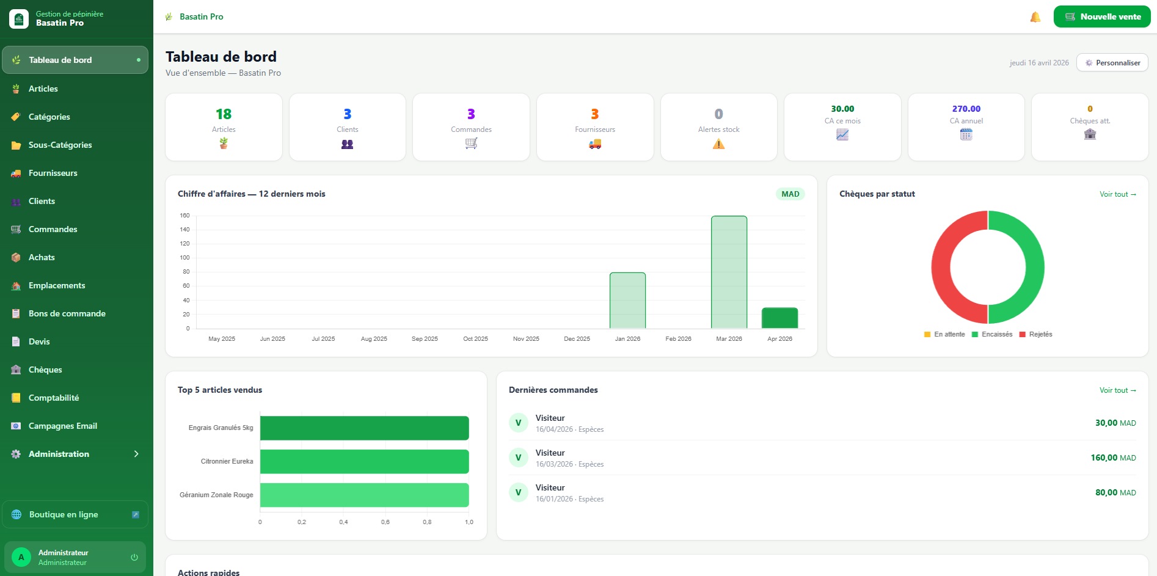The image size is (1157, 576).
Task: Toggle the Rejetés legend series
Action: tap(1035, 335)
